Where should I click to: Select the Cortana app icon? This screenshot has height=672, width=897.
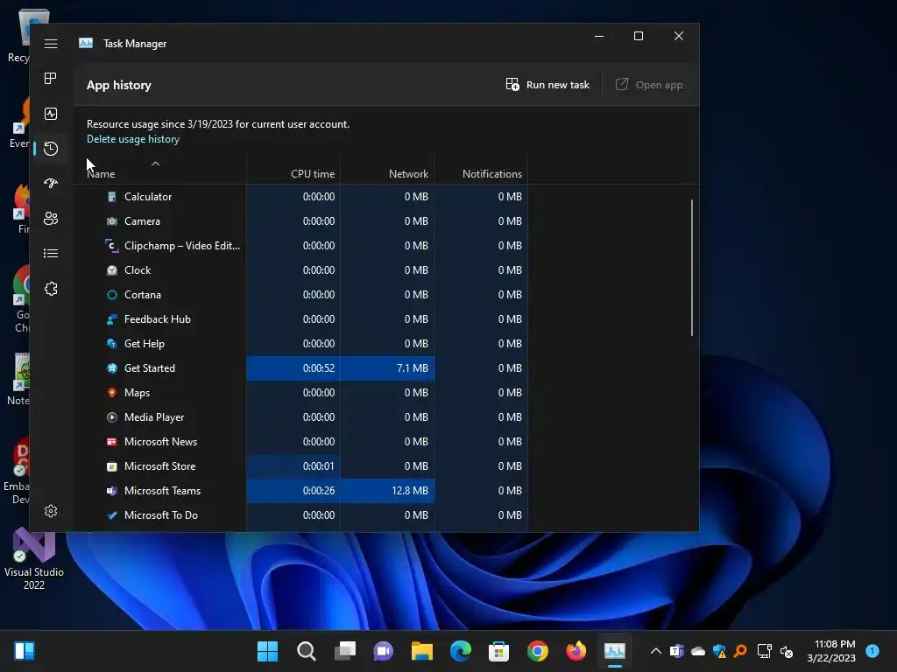(112, 295)
